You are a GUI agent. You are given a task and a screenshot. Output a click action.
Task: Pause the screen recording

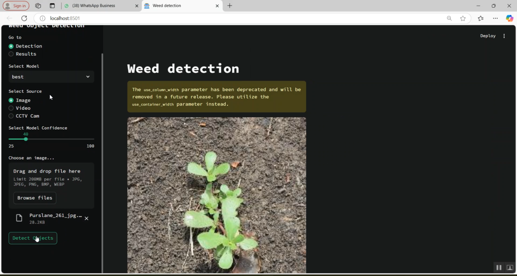coord(499,267)
